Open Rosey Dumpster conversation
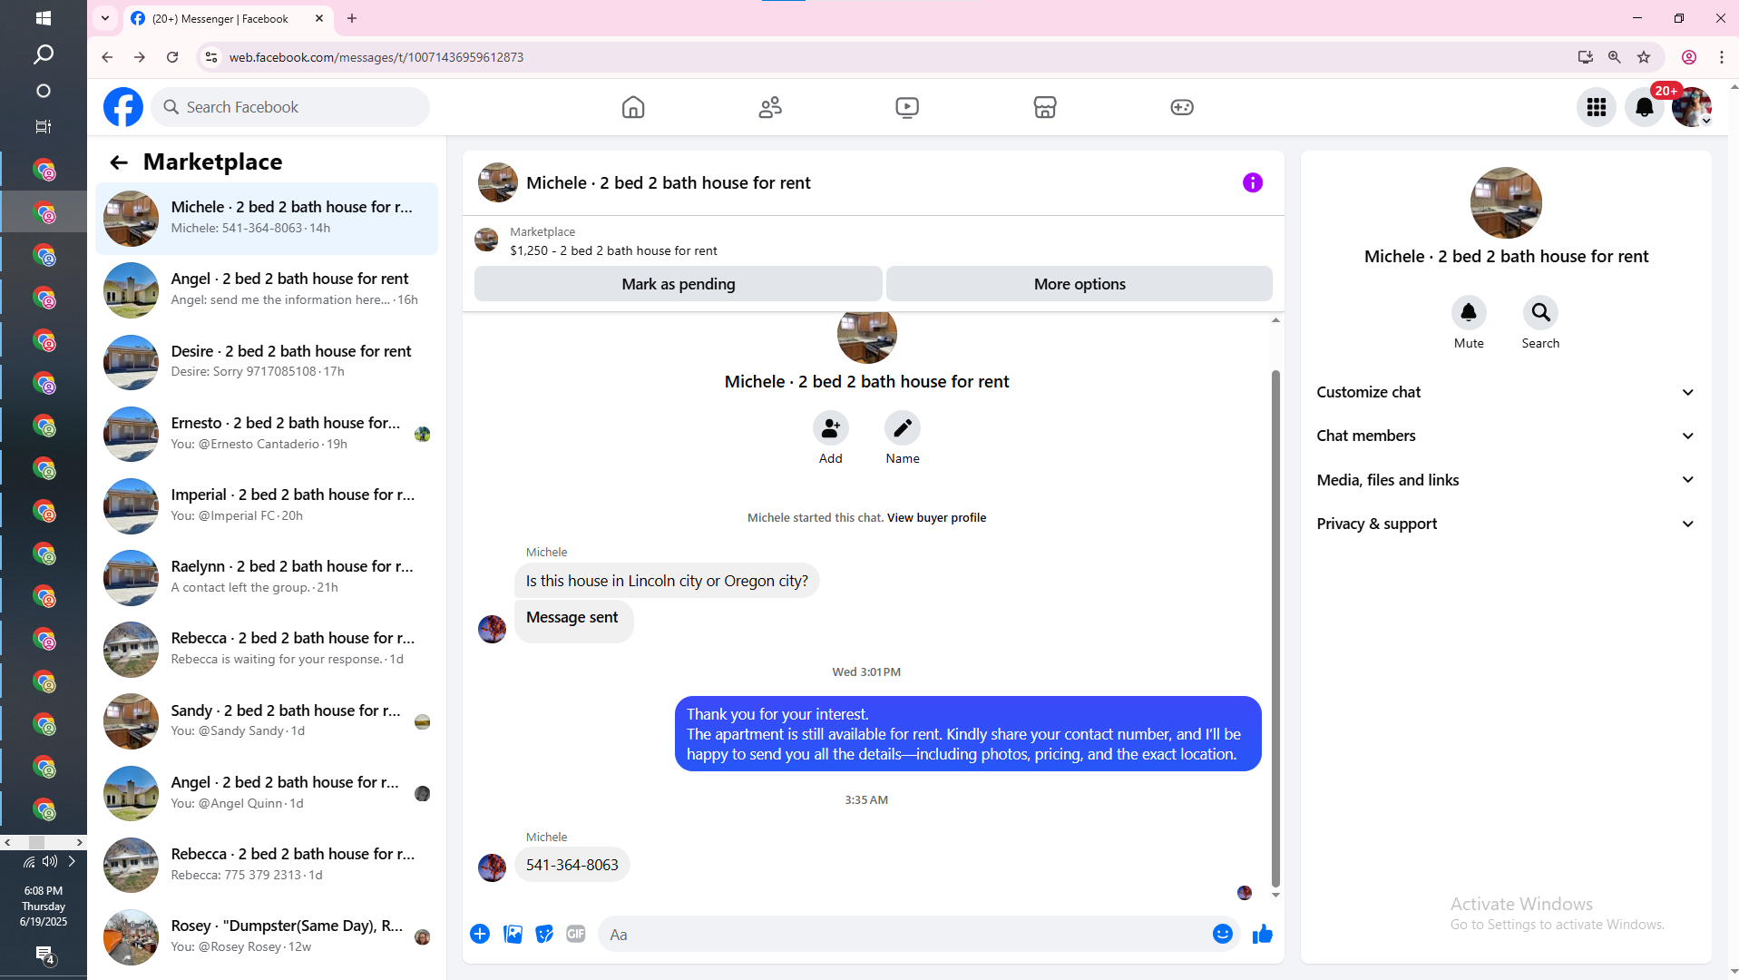Image resolution: width=1739 pixels, height=980 pixels. [x=267, y=936]
